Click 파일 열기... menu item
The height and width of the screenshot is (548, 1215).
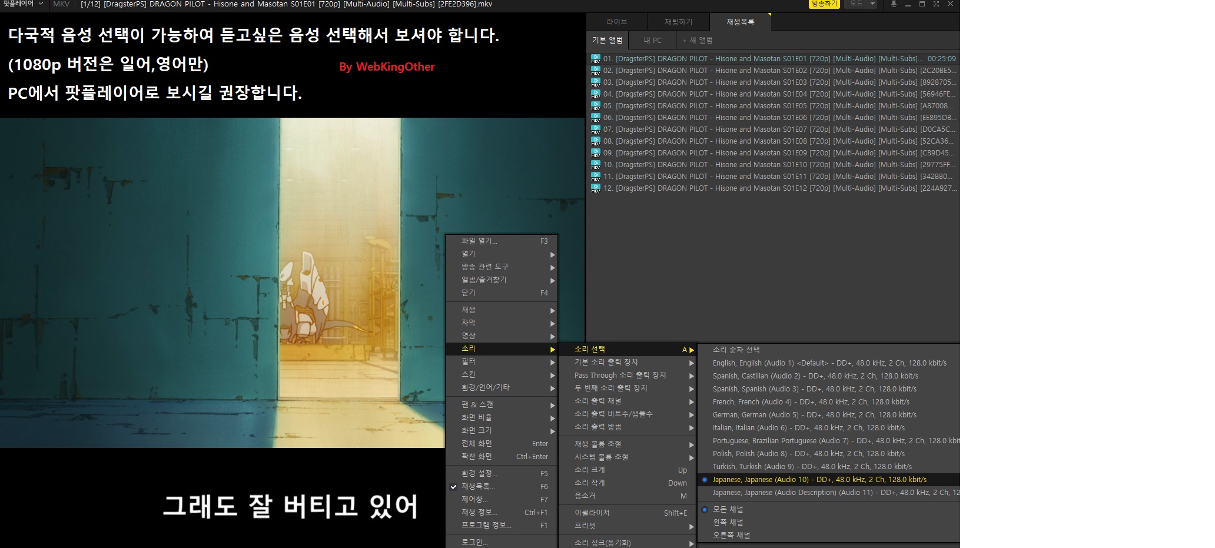pyautogui.click(x=502, y=241)
